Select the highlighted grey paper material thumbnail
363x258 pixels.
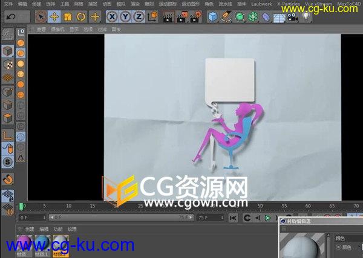tap(60, 245)
